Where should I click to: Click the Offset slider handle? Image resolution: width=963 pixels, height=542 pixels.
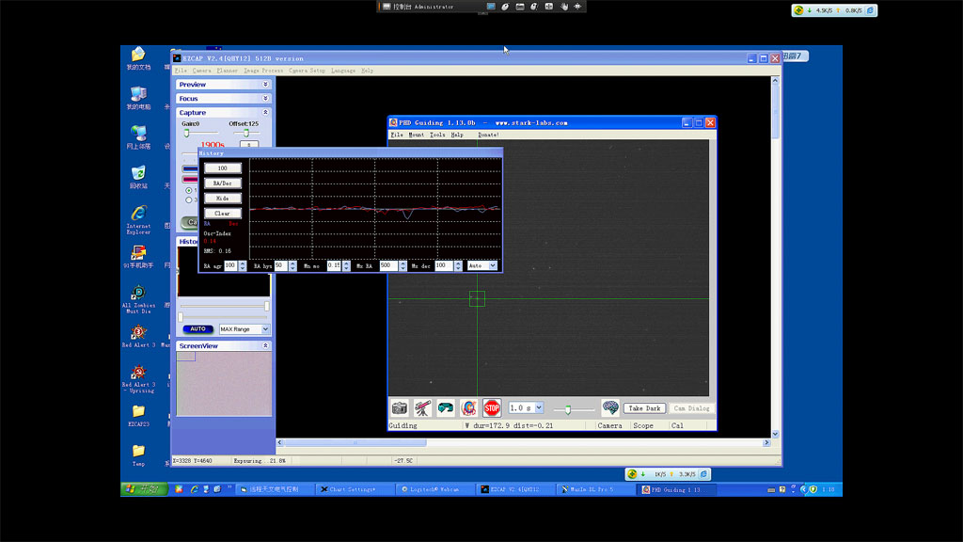[x=246, y=133]
